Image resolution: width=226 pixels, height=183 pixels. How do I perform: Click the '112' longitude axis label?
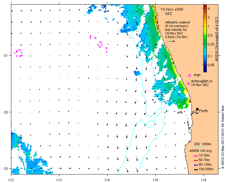point(11,180)
